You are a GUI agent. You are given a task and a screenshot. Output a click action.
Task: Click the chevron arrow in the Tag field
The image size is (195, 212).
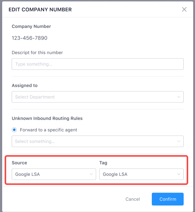179,174
